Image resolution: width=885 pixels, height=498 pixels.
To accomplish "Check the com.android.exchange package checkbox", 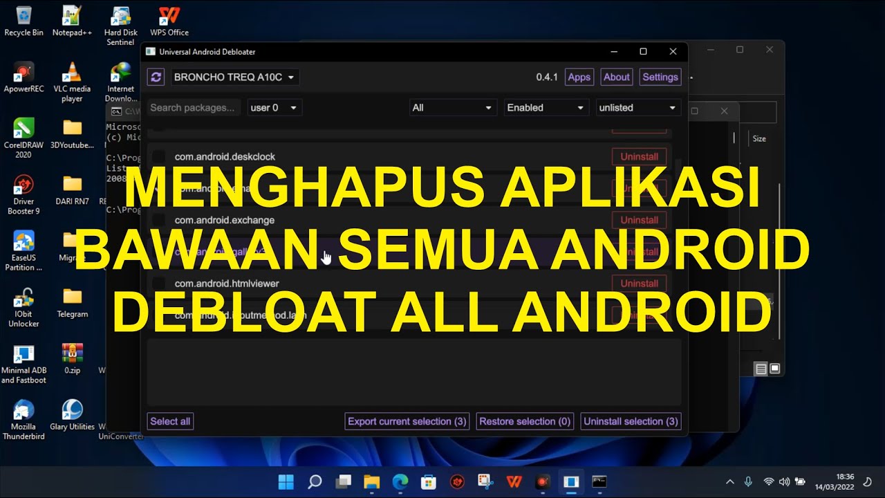I will (158, 220).
